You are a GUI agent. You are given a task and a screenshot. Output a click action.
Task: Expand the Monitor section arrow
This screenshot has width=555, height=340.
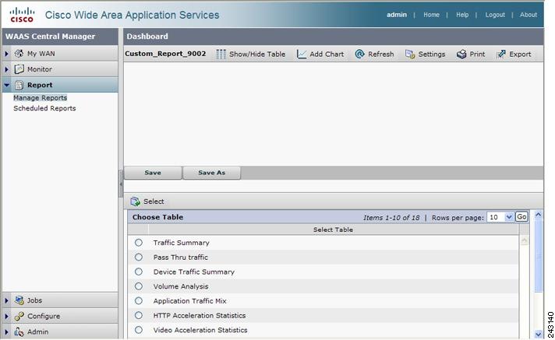coord(6,69)
